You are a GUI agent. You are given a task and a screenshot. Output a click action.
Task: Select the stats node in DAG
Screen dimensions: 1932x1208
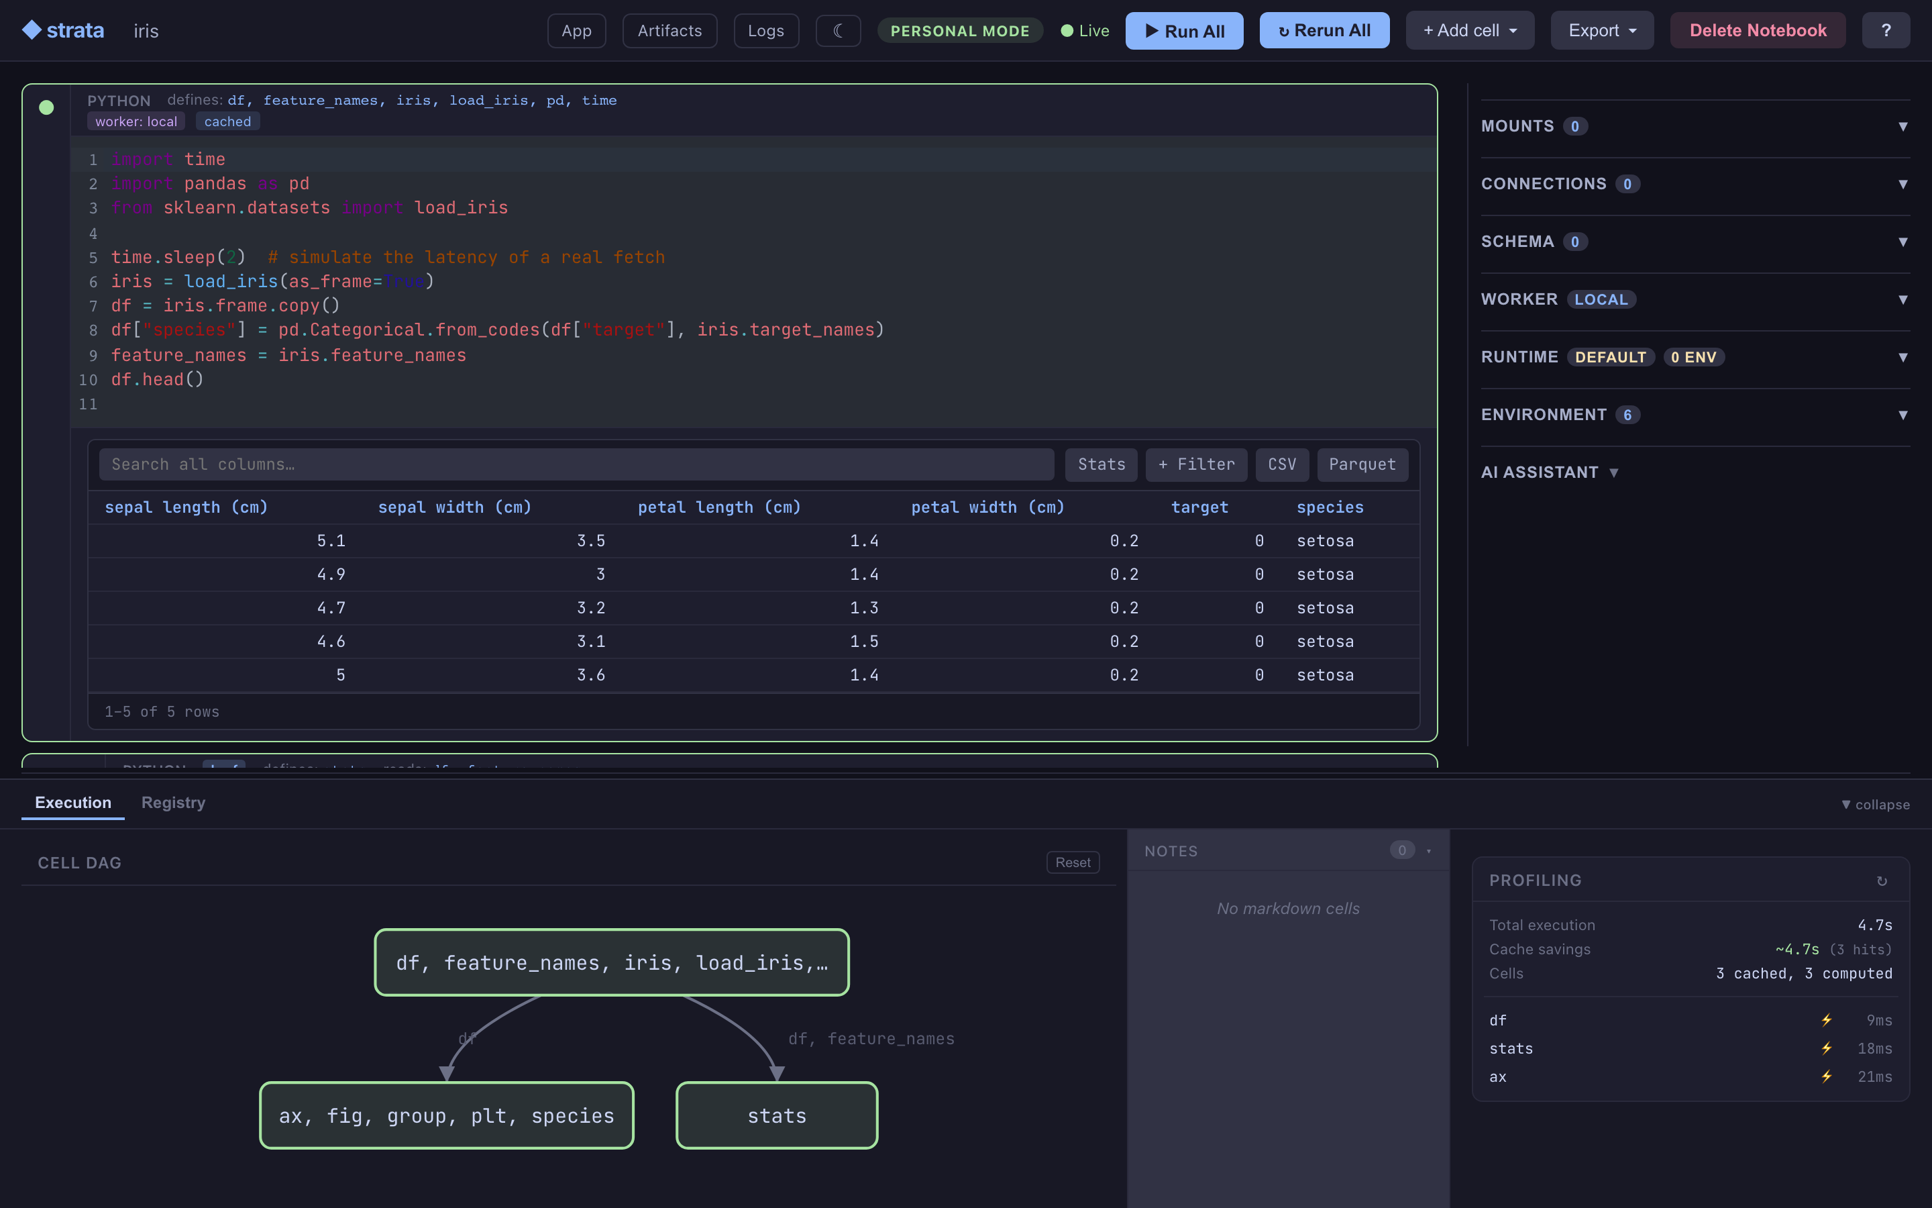pyautogui.click(x=777, y=1116)
